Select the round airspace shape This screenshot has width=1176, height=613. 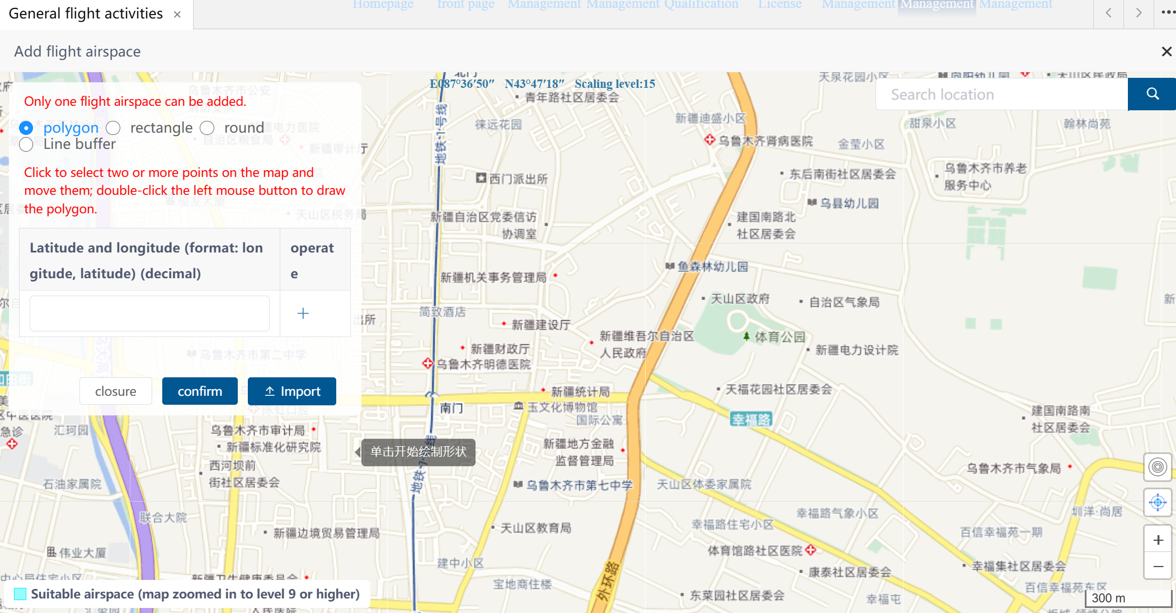(x=208, y=128)
